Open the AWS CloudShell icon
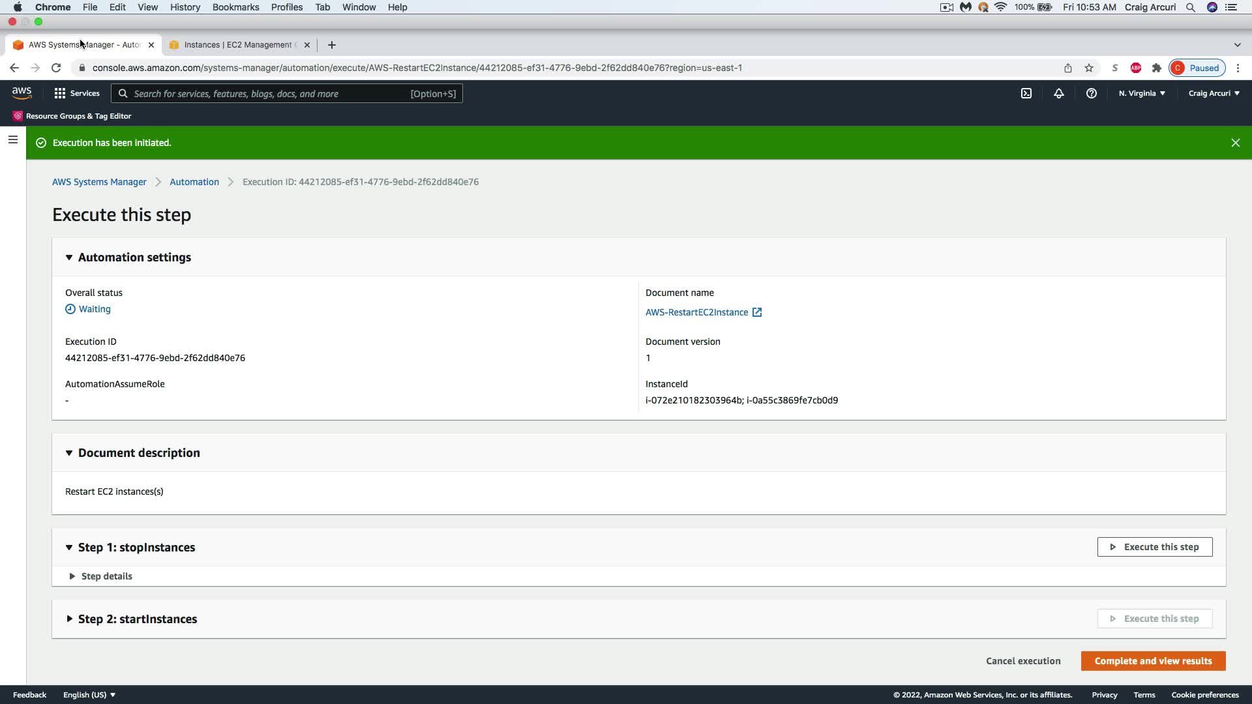1252x704 pixels. pyautogui.click(x=1026, y=93)
